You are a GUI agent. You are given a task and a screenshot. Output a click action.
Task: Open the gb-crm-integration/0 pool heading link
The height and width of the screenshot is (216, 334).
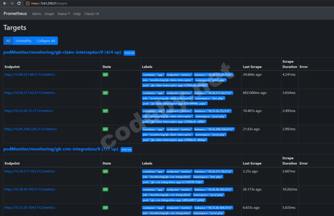point(61,149)
